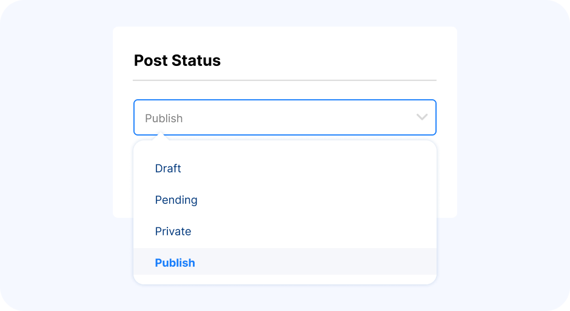Choose Pending from the status list
The height and width of the screenshot is (311, 570).
click(176, 200)
